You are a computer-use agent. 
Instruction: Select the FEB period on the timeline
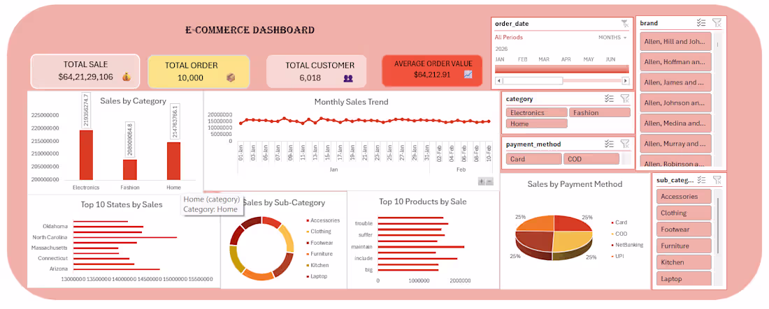pyautogui.click(x=522, y=59)
